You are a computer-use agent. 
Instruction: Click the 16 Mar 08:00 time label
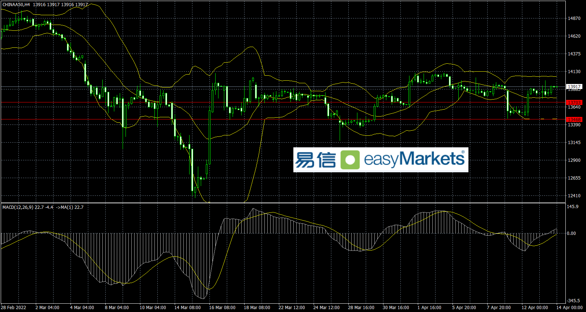coord(222,308)
